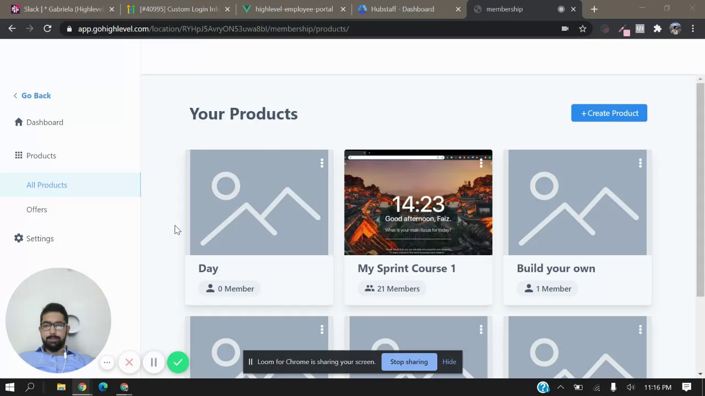Open the Build your own product title
Viewport: 705px width, 396px height.
tap(556, 268)
